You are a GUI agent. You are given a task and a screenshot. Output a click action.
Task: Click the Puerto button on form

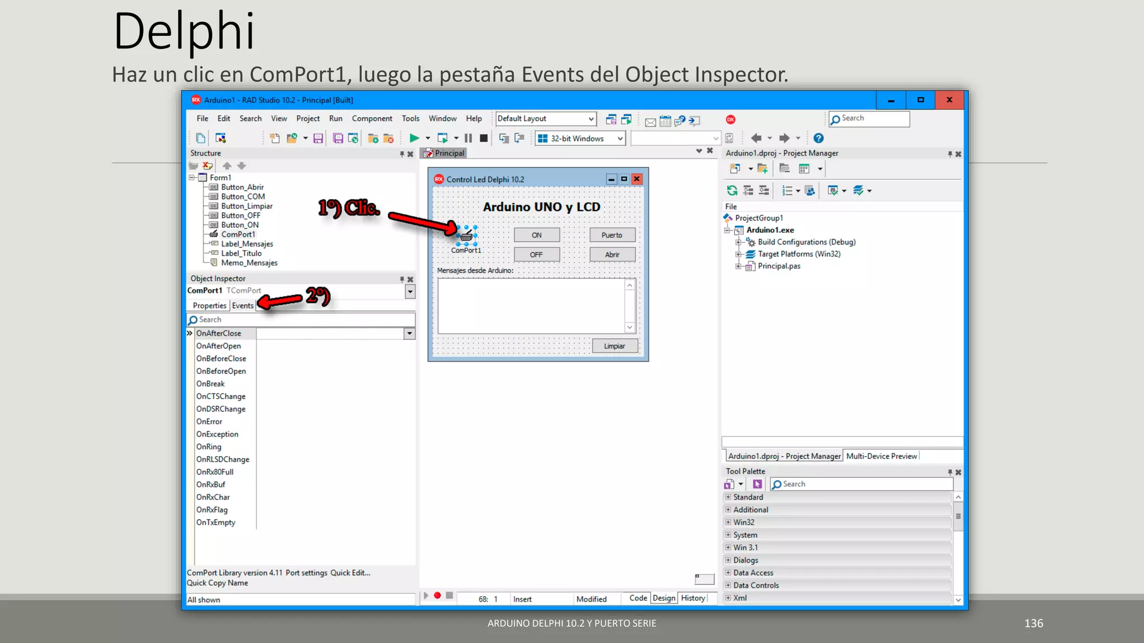coord(612,235)
